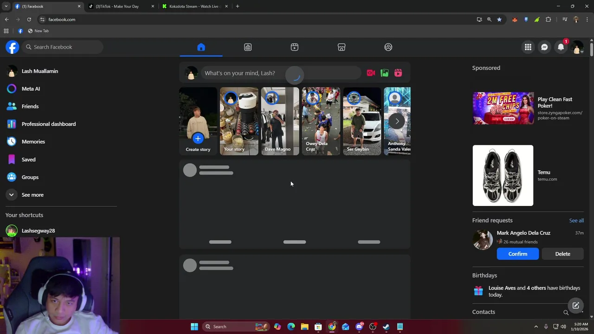Open Chrome three-dot menu
Image resolution: width=594 pixels, height=334 pixels.
click(588, 19)
